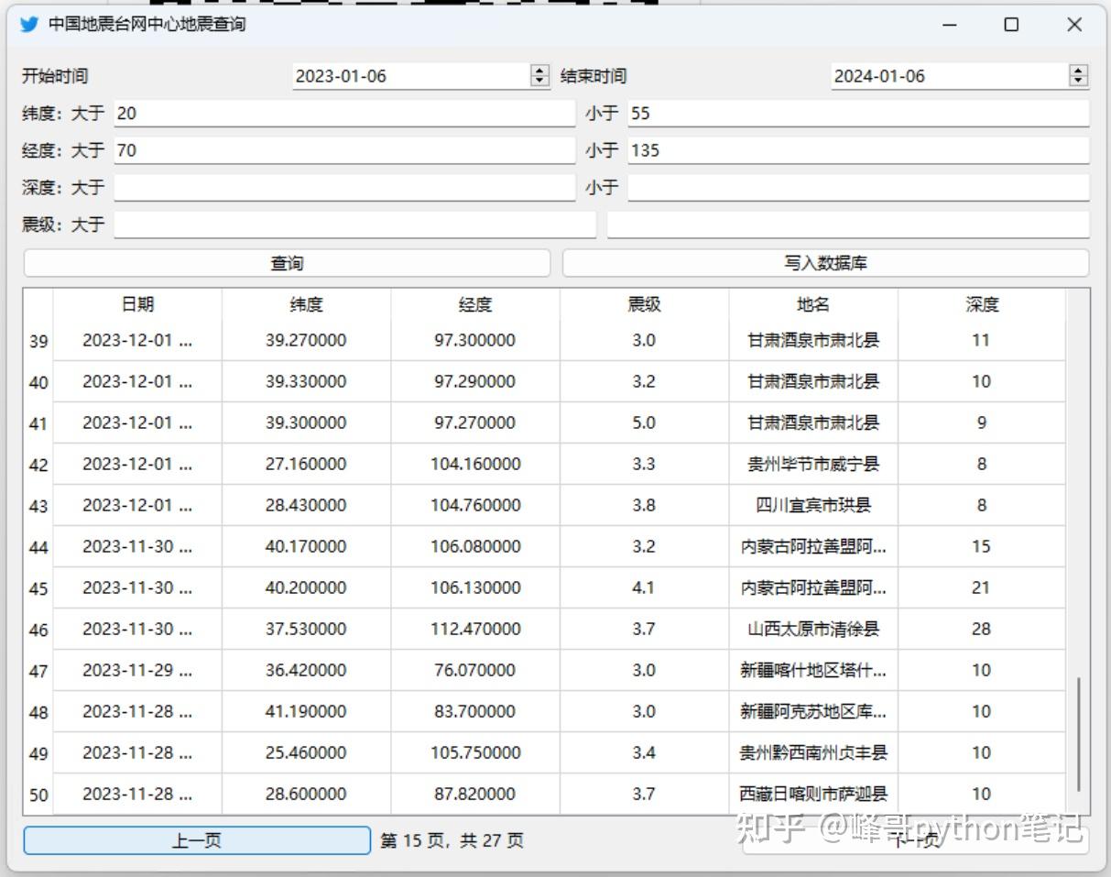Click the 深度 column header

[x=982, y=304]
